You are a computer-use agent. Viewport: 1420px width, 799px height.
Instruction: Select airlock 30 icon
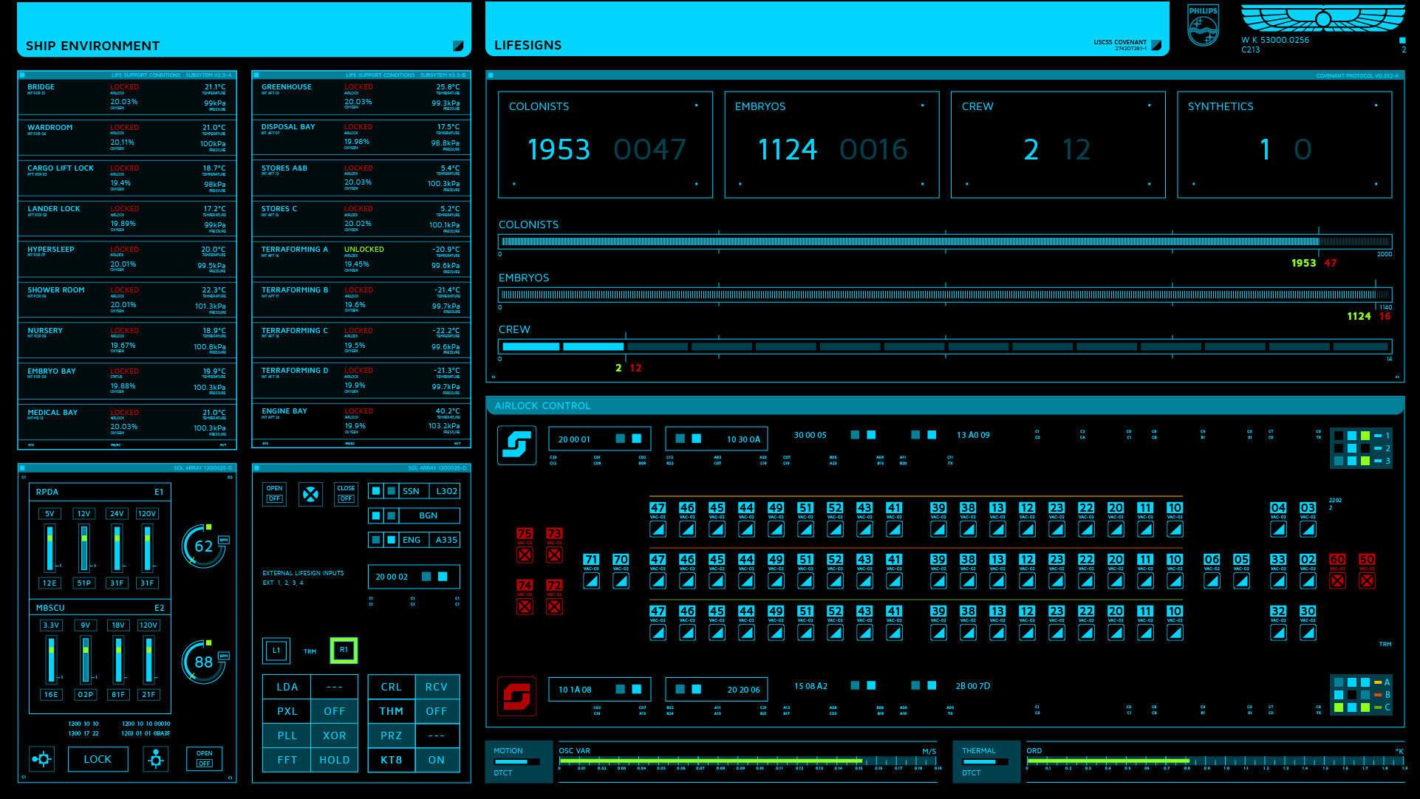point(1308,632)
